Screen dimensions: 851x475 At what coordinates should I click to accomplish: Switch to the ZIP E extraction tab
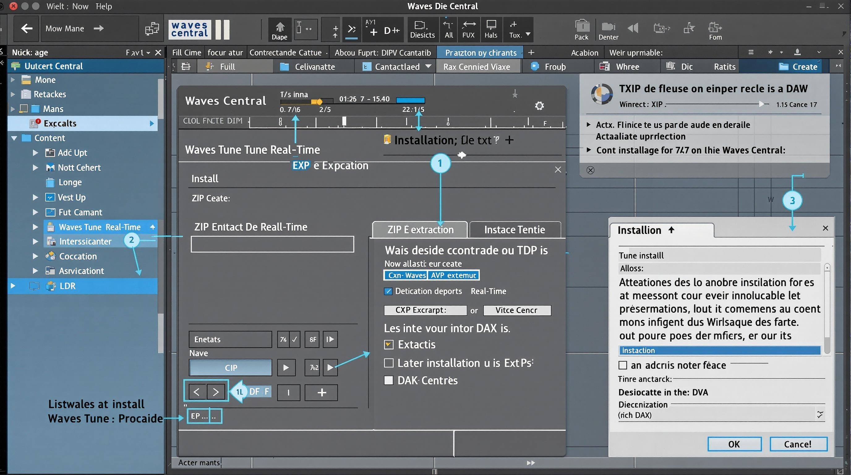coord(420,229)
